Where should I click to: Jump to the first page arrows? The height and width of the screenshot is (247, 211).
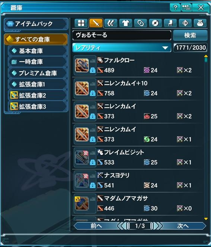pos(121,226)
